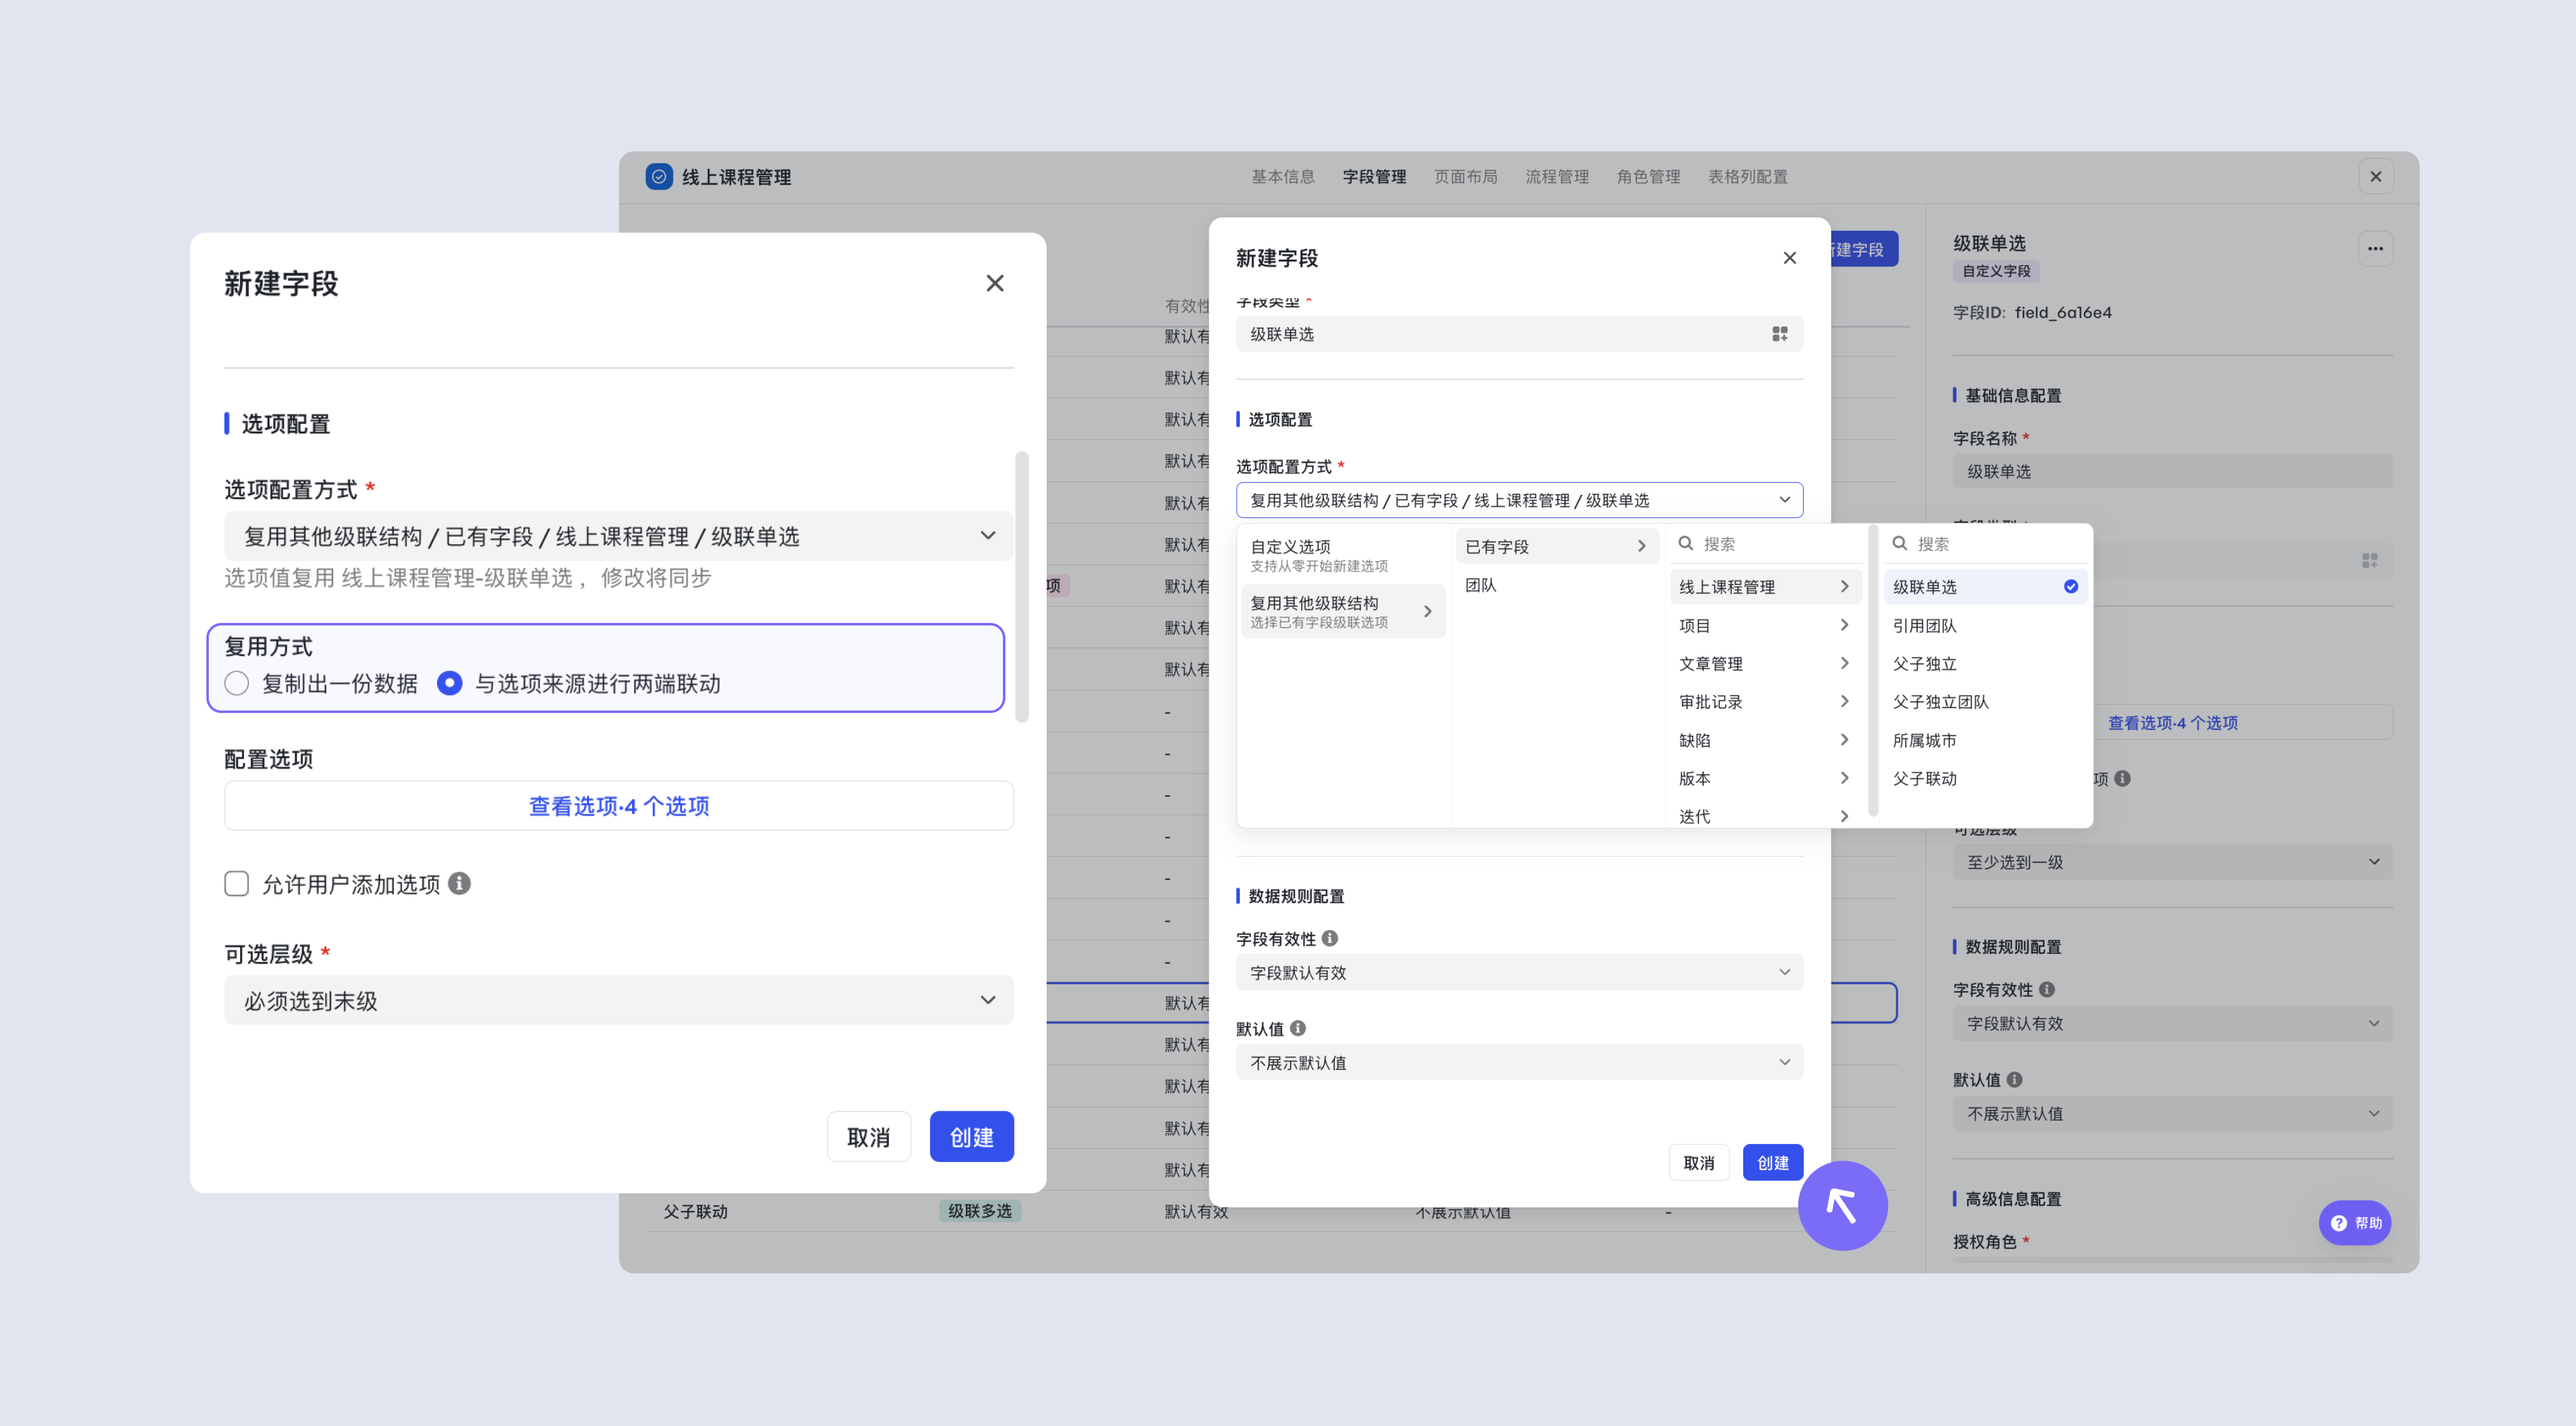
Task: Click the search box in workspace list column
Action: coord(1765,544)
